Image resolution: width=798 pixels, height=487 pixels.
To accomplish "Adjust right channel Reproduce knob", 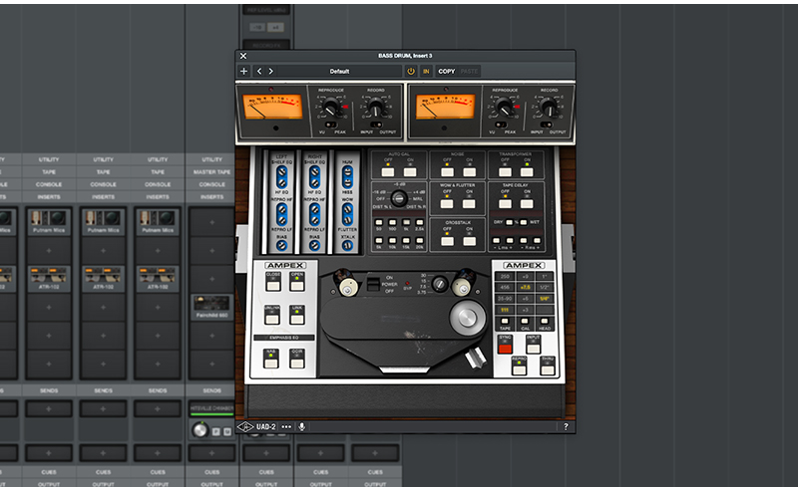I will click(505, 108).
